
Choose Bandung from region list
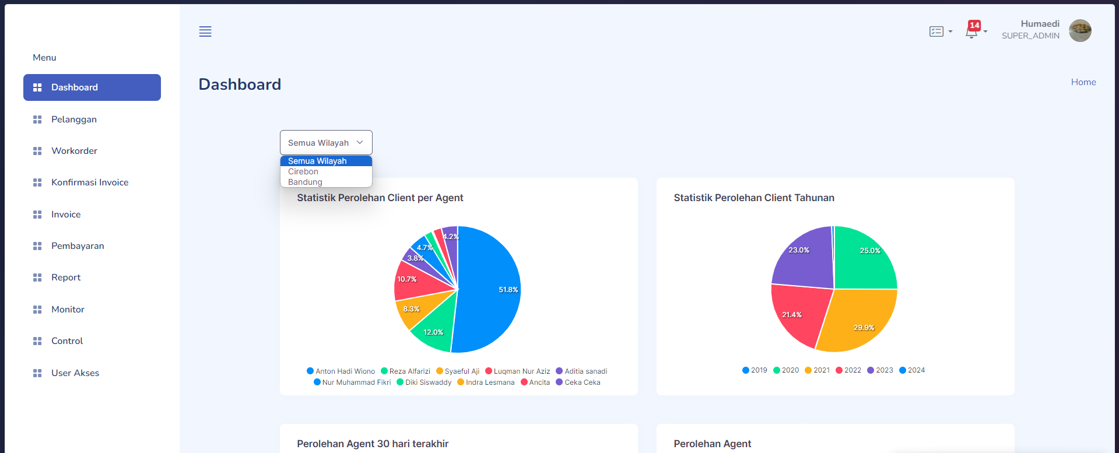pyautogui.click(x=326, y=182)
